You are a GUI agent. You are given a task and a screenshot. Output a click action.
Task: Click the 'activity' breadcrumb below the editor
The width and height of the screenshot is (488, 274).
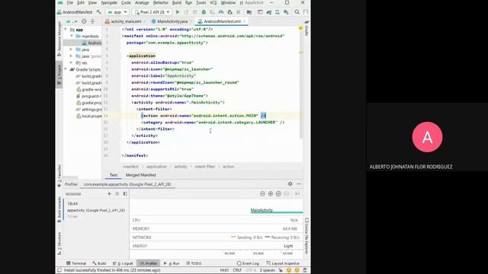(181, 167)
